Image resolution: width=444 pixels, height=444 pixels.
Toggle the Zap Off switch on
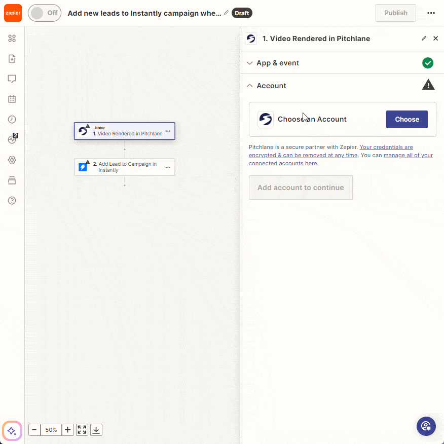tap(45, 13)
